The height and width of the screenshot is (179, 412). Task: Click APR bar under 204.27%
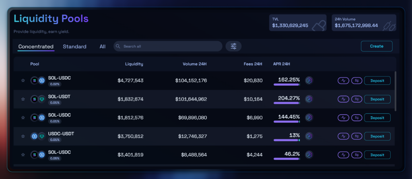coord(286,103)
